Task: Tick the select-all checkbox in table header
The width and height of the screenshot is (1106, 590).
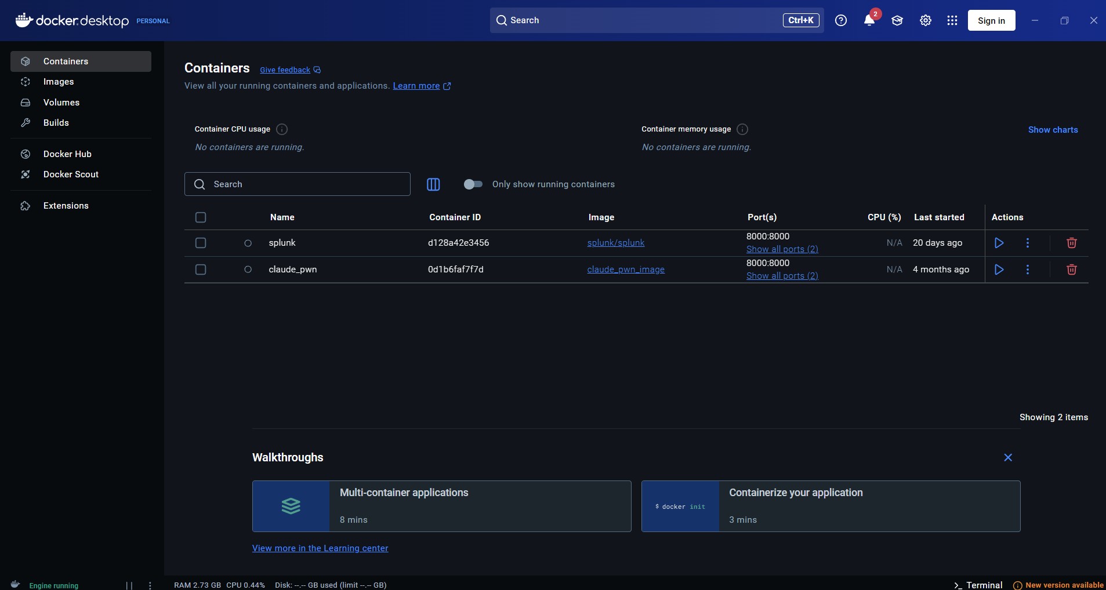Action: coord(201,217)
